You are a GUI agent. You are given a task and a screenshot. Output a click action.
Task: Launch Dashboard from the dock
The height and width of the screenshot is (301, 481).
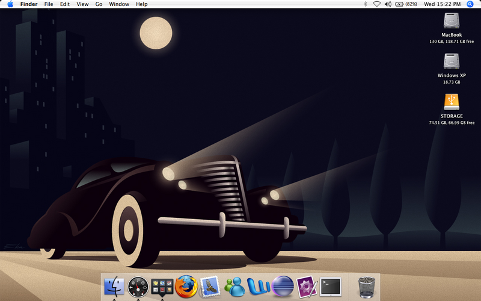[138, 286]
